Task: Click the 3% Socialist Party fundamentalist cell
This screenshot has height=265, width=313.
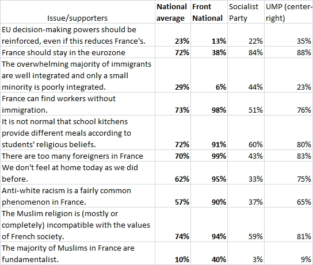Action: [x=246, y=254]
